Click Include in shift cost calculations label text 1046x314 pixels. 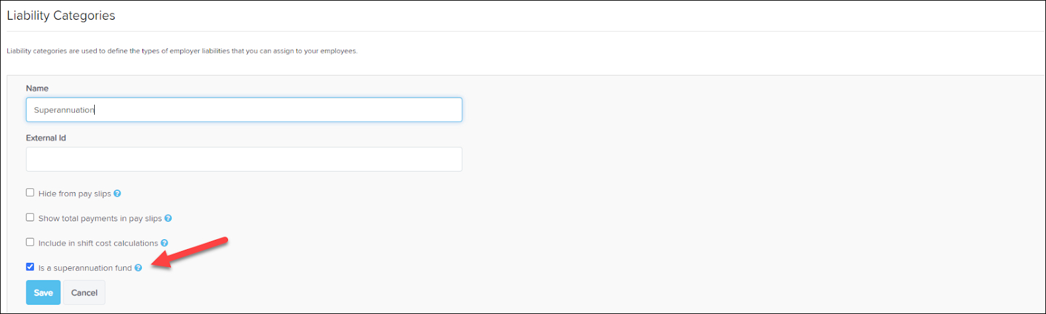(98, 243)
